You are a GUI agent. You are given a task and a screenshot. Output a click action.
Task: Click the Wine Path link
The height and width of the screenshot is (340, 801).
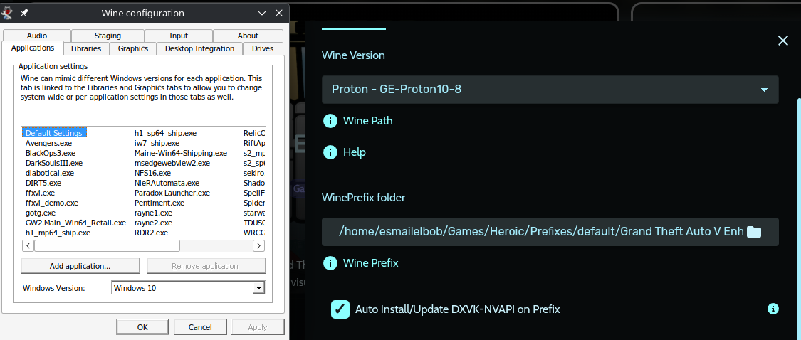368,121
